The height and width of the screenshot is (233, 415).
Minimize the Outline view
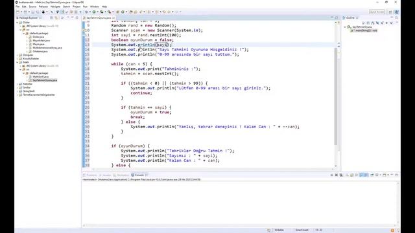tap(392, 17)
